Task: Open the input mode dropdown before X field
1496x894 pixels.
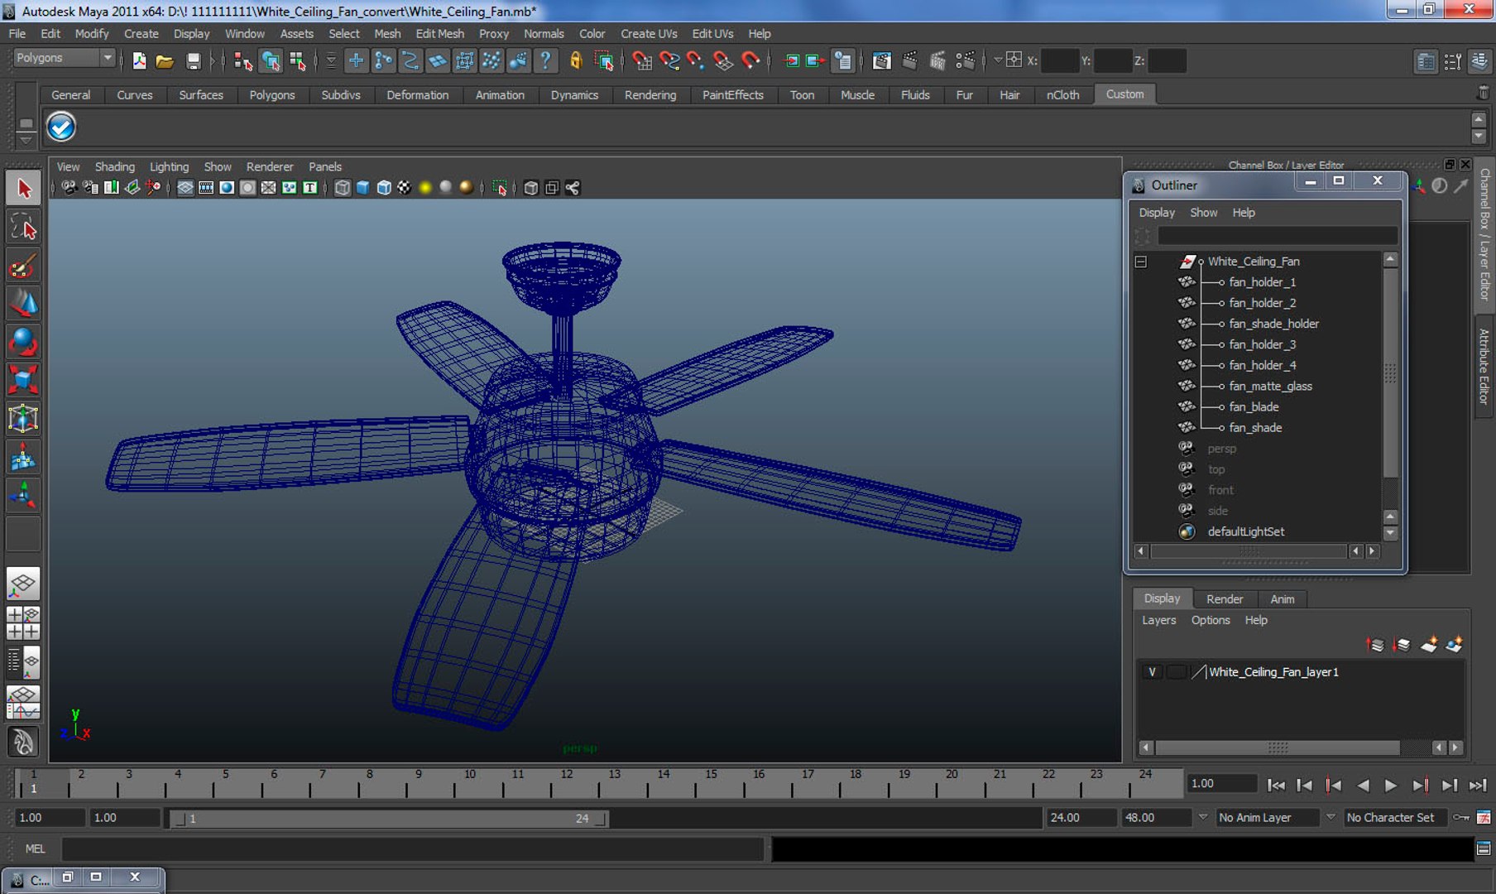Action: [x=997, y=60]
